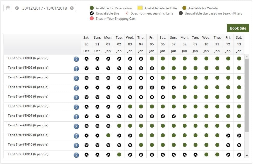Select TN08 available dot for Tue 02 Jan
253x165 pixels.
(119, 126)
